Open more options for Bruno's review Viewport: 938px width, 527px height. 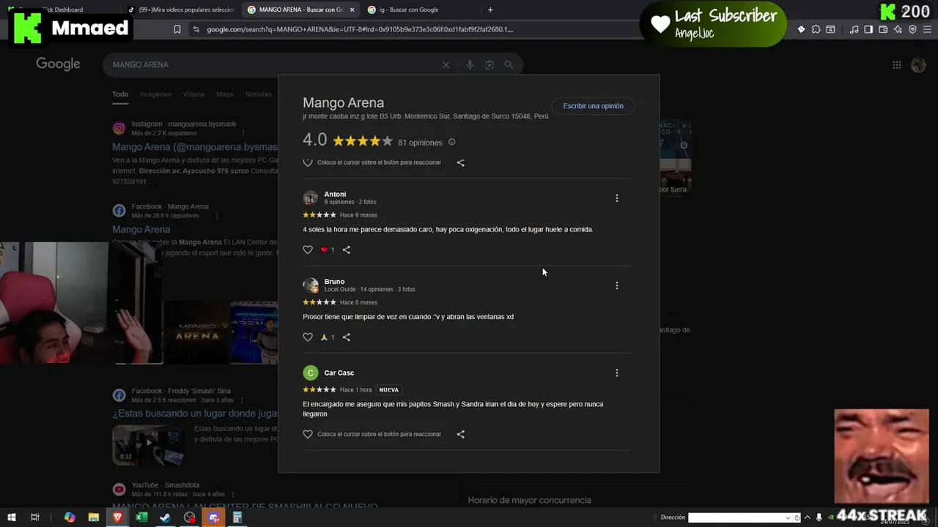[616, 285]
